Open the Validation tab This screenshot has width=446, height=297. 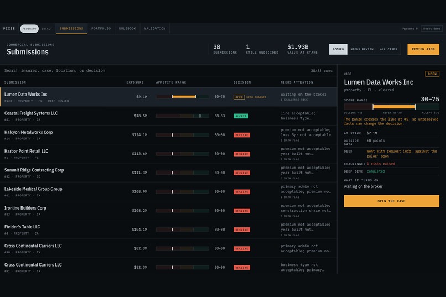click(x=155, y=29)
